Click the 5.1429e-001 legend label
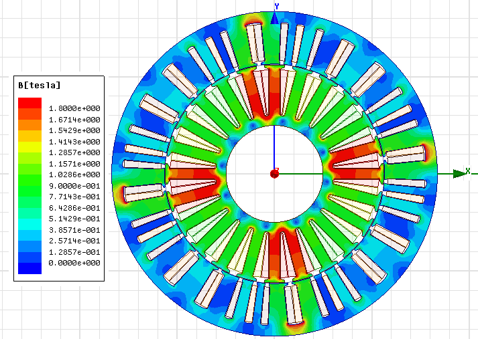Image resolution: width=478 pixels, height=339 pixels. 75,219
